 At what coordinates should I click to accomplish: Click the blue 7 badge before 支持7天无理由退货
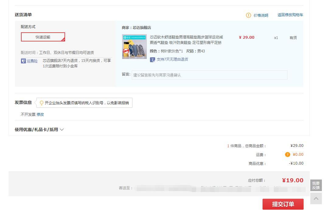tap(152, 59)
